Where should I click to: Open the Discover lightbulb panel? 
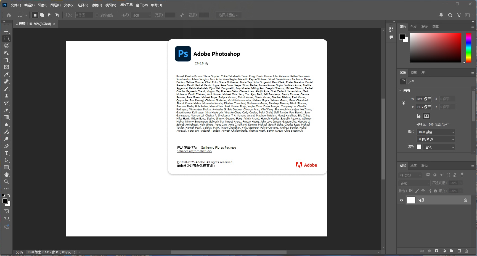459,15
